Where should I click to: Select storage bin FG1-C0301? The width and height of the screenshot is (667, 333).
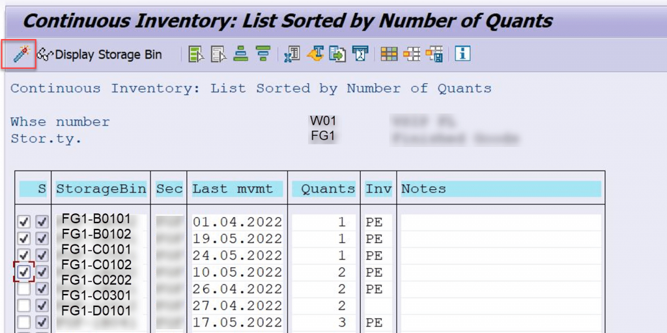click(96, 295)
